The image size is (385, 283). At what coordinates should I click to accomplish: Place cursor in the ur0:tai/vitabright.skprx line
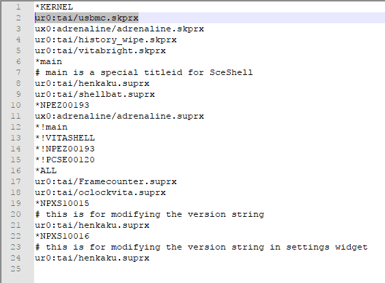100,50
